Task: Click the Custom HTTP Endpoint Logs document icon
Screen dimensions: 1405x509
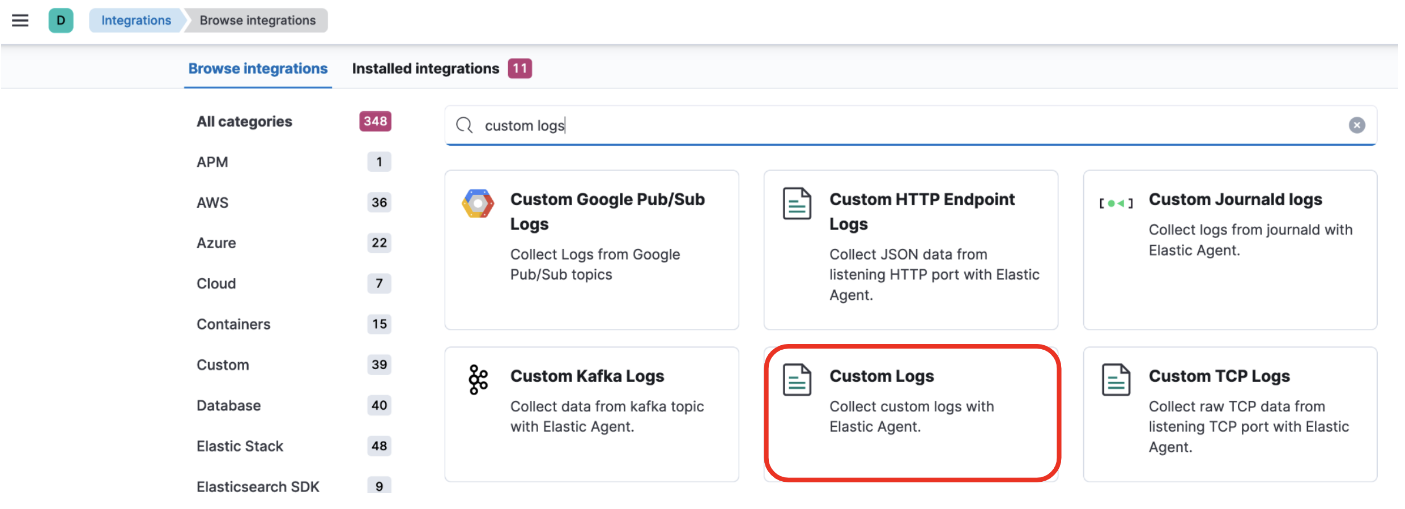Action: coord(797,203)
